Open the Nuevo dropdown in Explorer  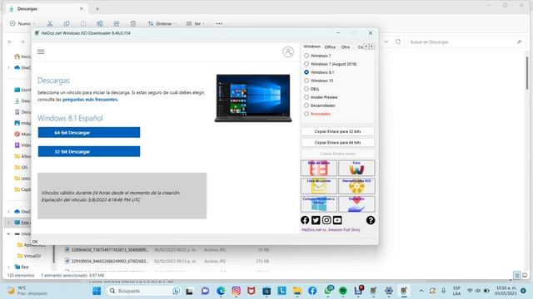pyautogui.click(x=22, y=23)
